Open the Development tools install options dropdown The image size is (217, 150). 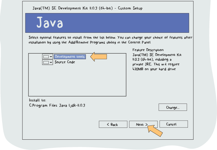51,57
